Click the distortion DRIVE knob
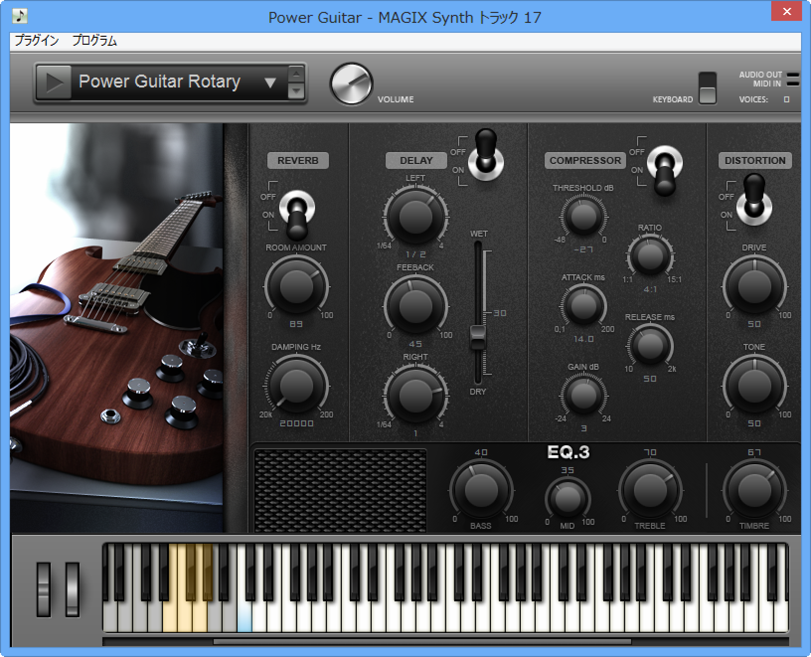 click(754, 287)
